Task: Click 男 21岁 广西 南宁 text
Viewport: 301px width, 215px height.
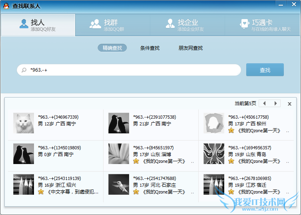Action: click(x=152, y=124)
